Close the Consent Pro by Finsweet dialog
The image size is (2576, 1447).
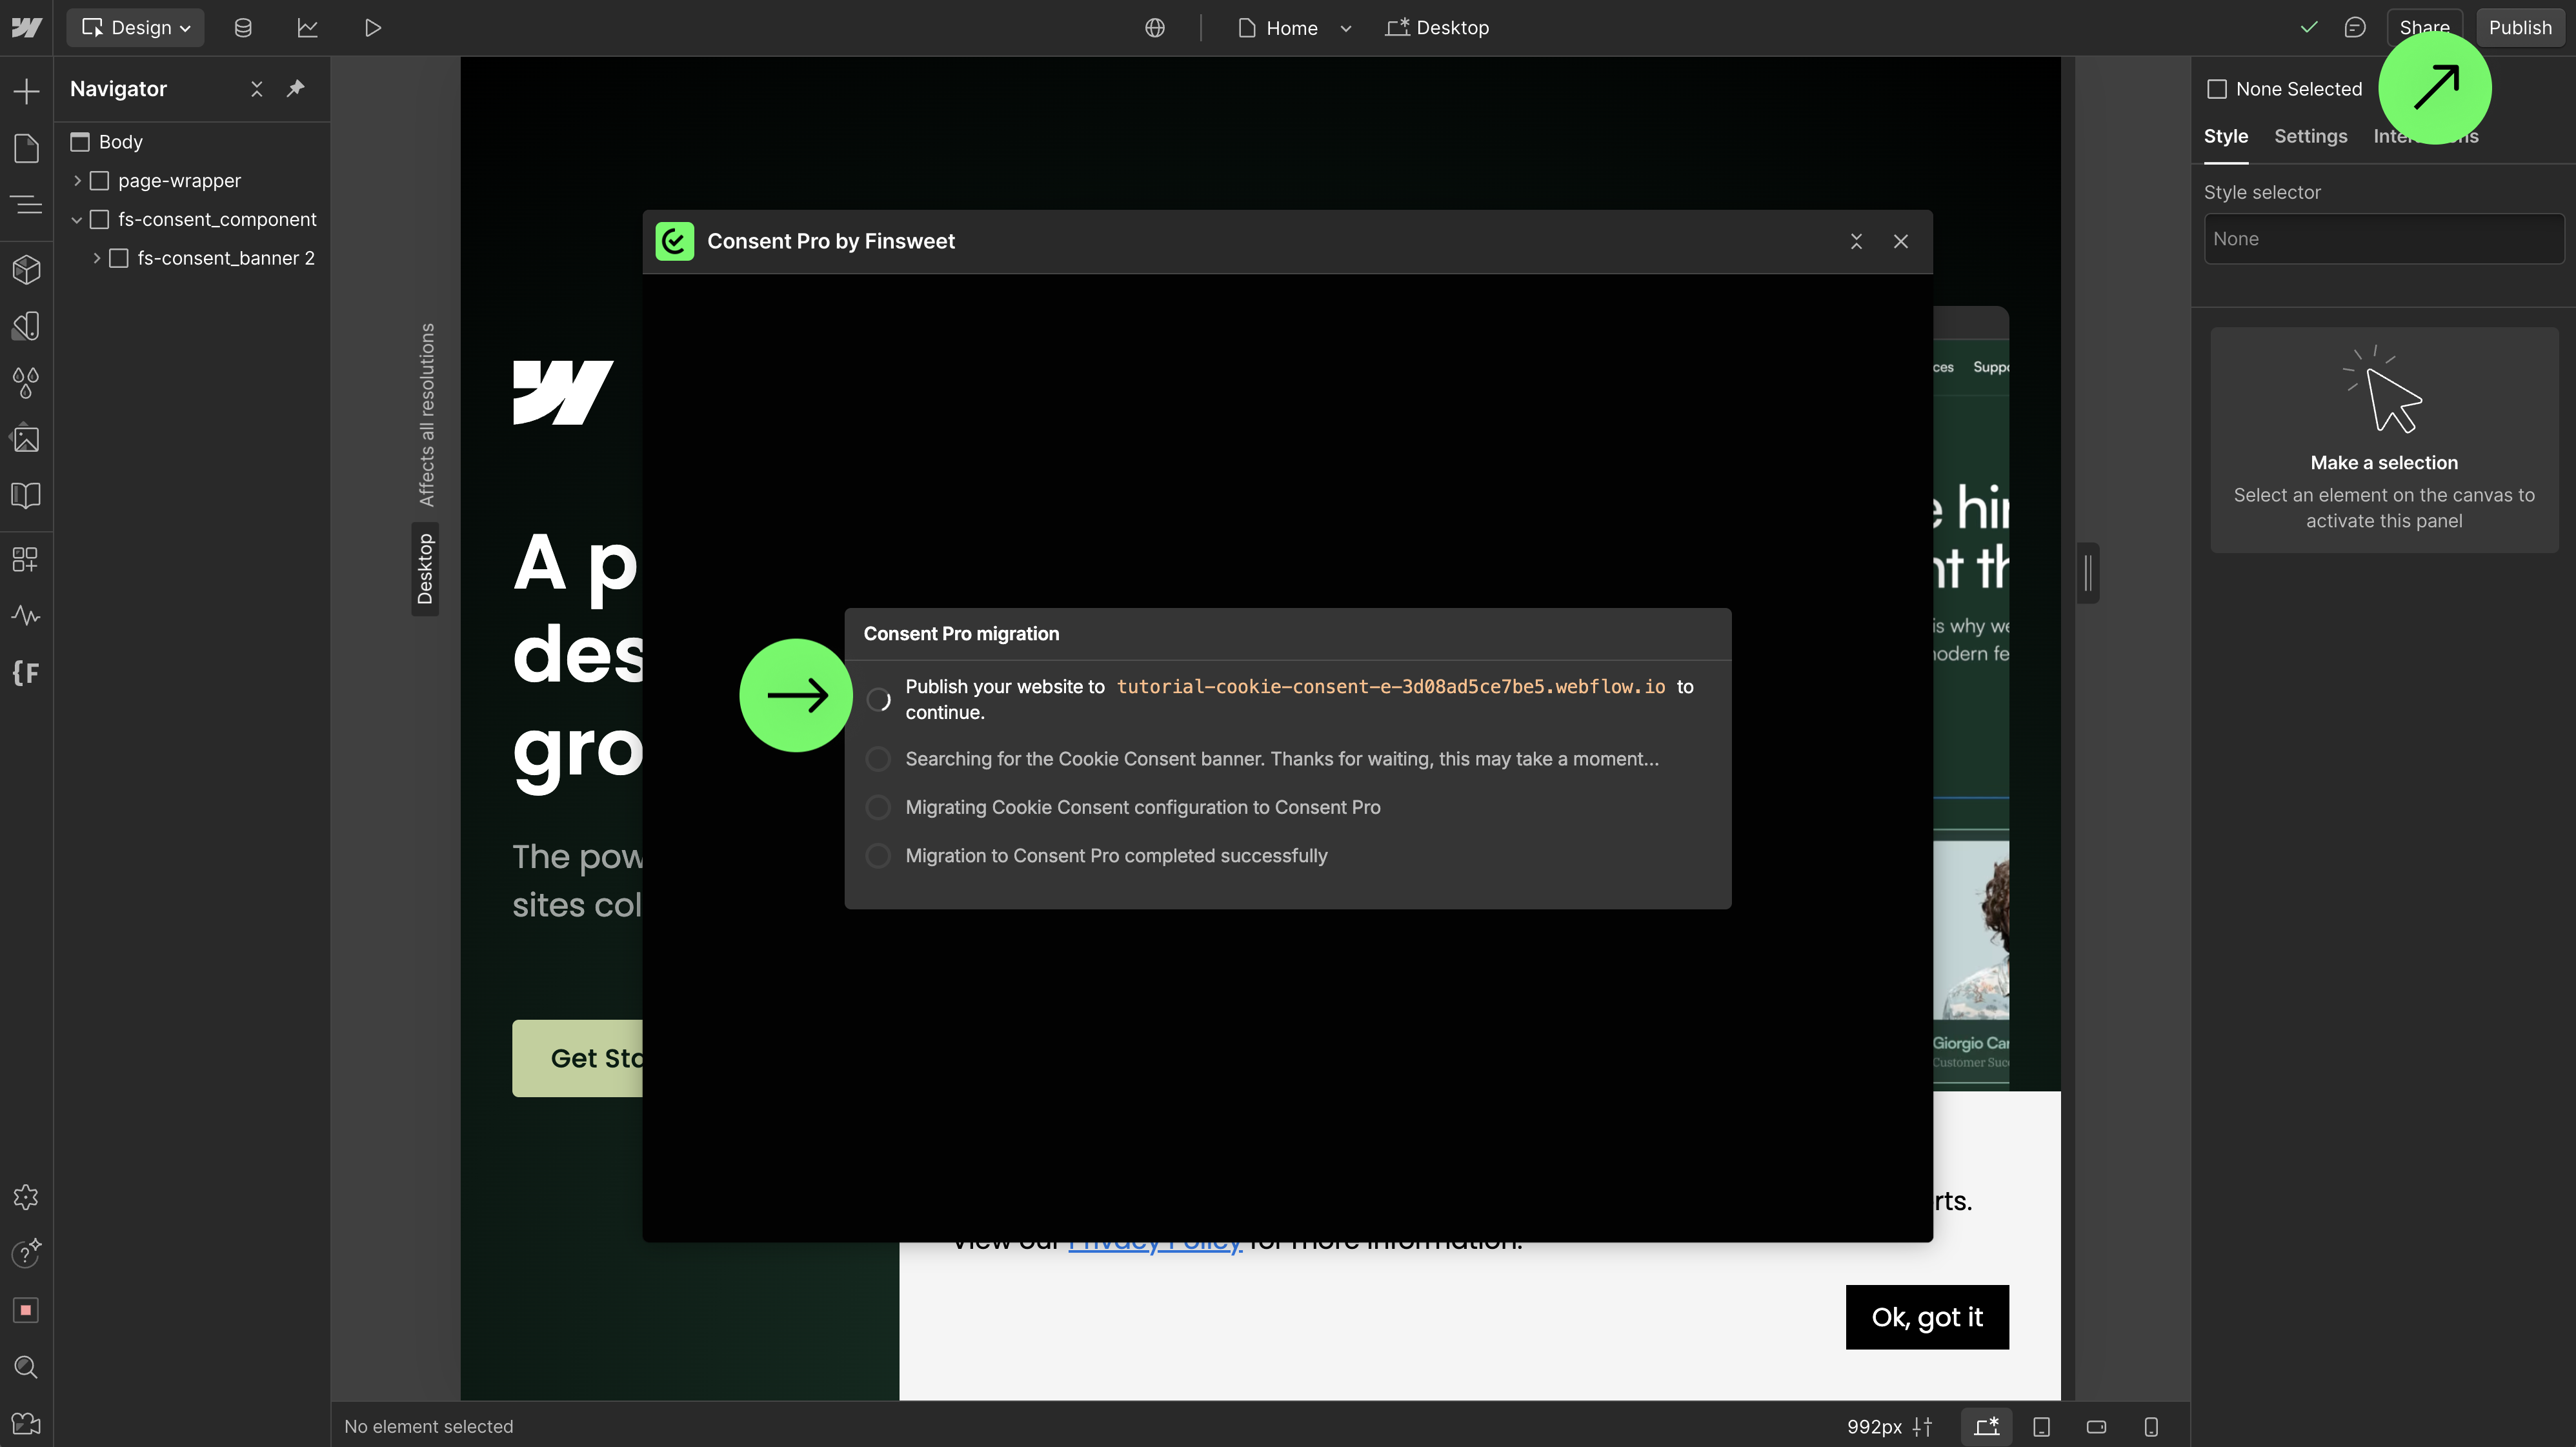(x=1901, y=241)
